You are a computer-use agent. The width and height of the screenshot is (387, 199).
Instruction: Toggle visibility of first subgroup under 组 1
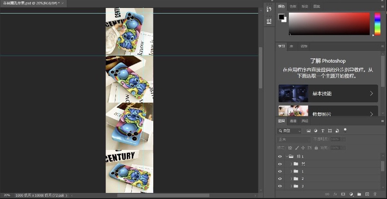(x=280, y=164)
